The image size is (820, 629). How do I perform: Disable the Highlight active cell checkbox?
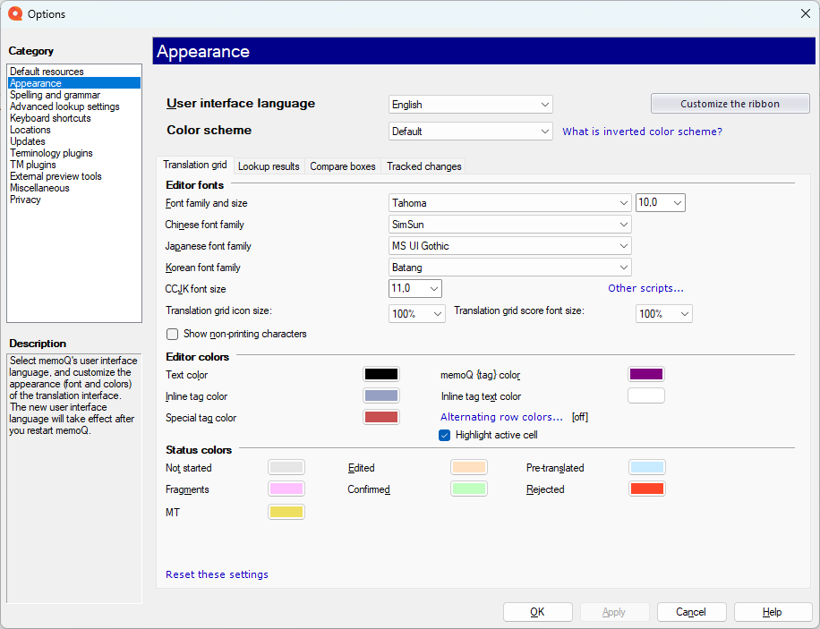click(x=445, y=434)
